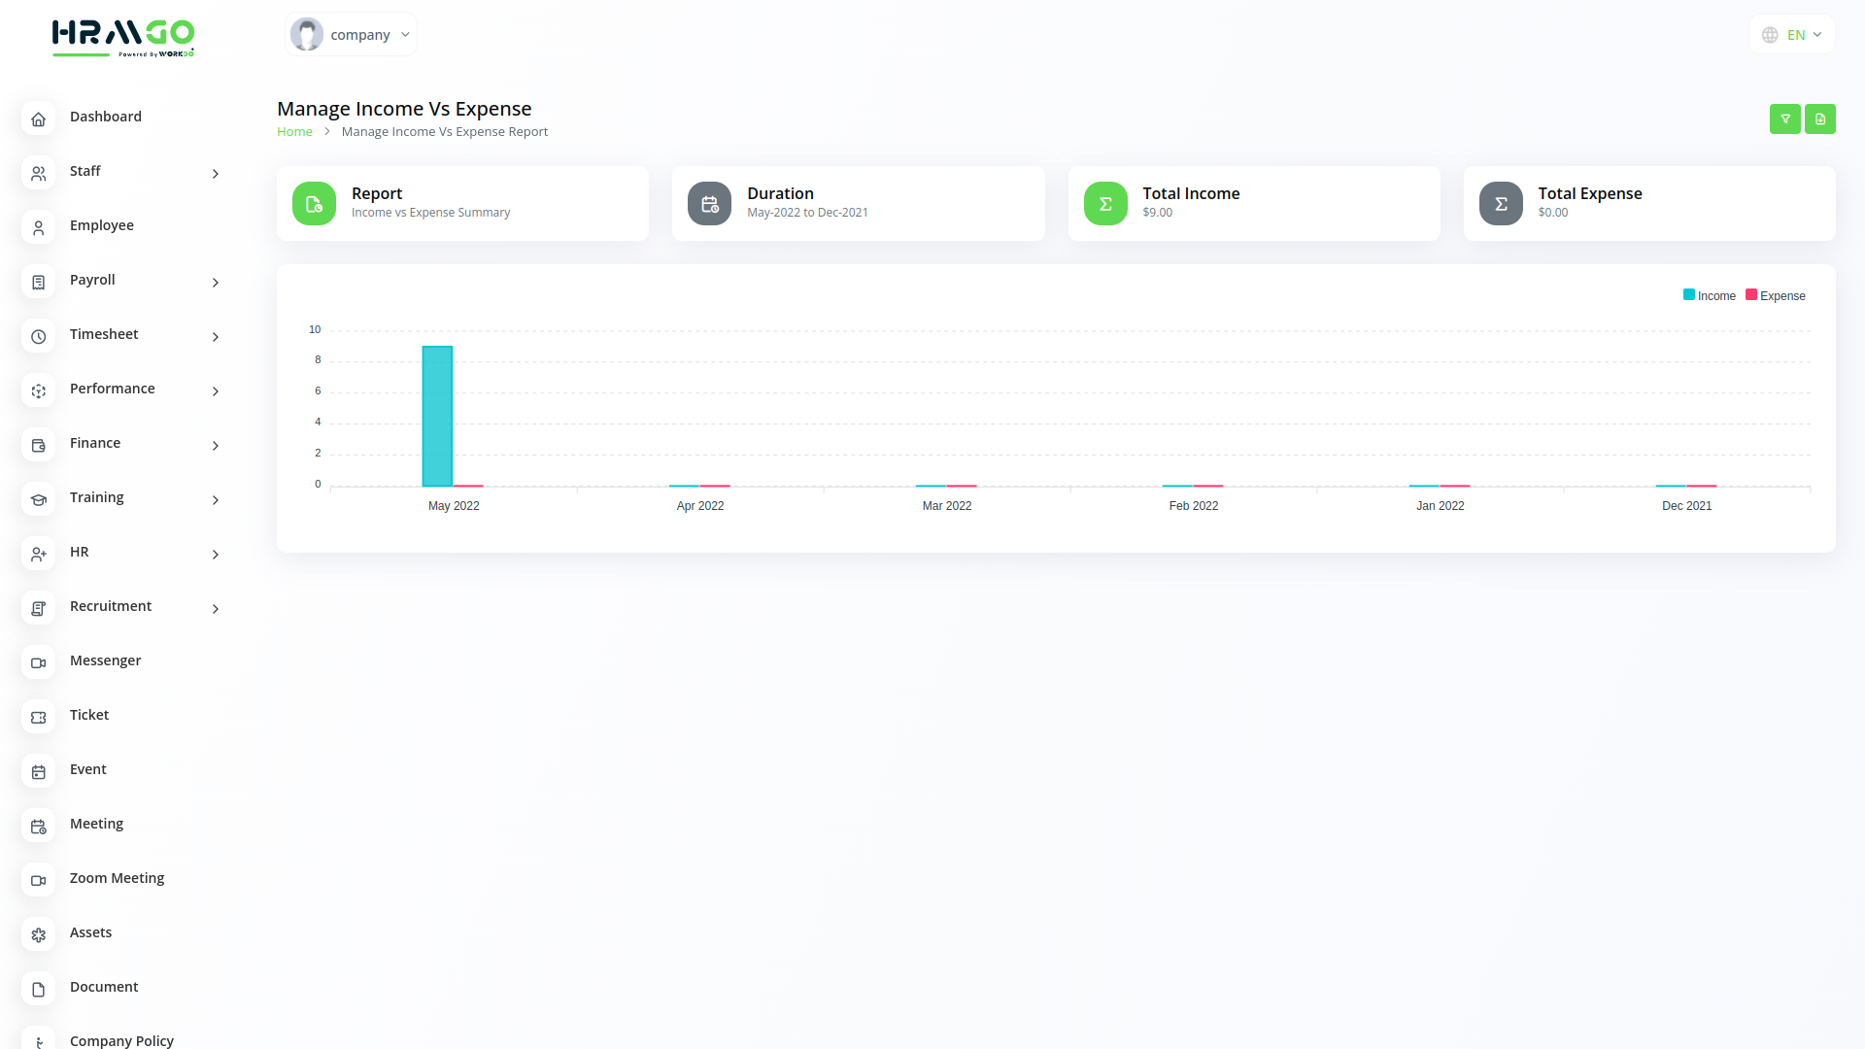
Task: Open the EN language dropdown
Action: point(1792,34)
